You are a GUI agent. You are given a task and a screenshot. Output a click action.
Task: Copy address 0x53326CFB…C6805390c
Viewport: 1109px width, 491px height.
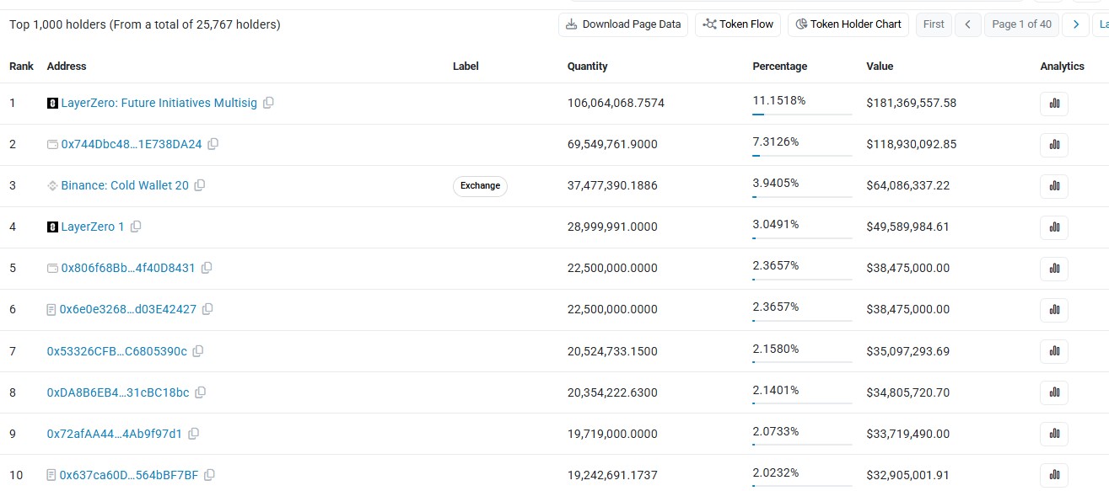coord(197,351)
